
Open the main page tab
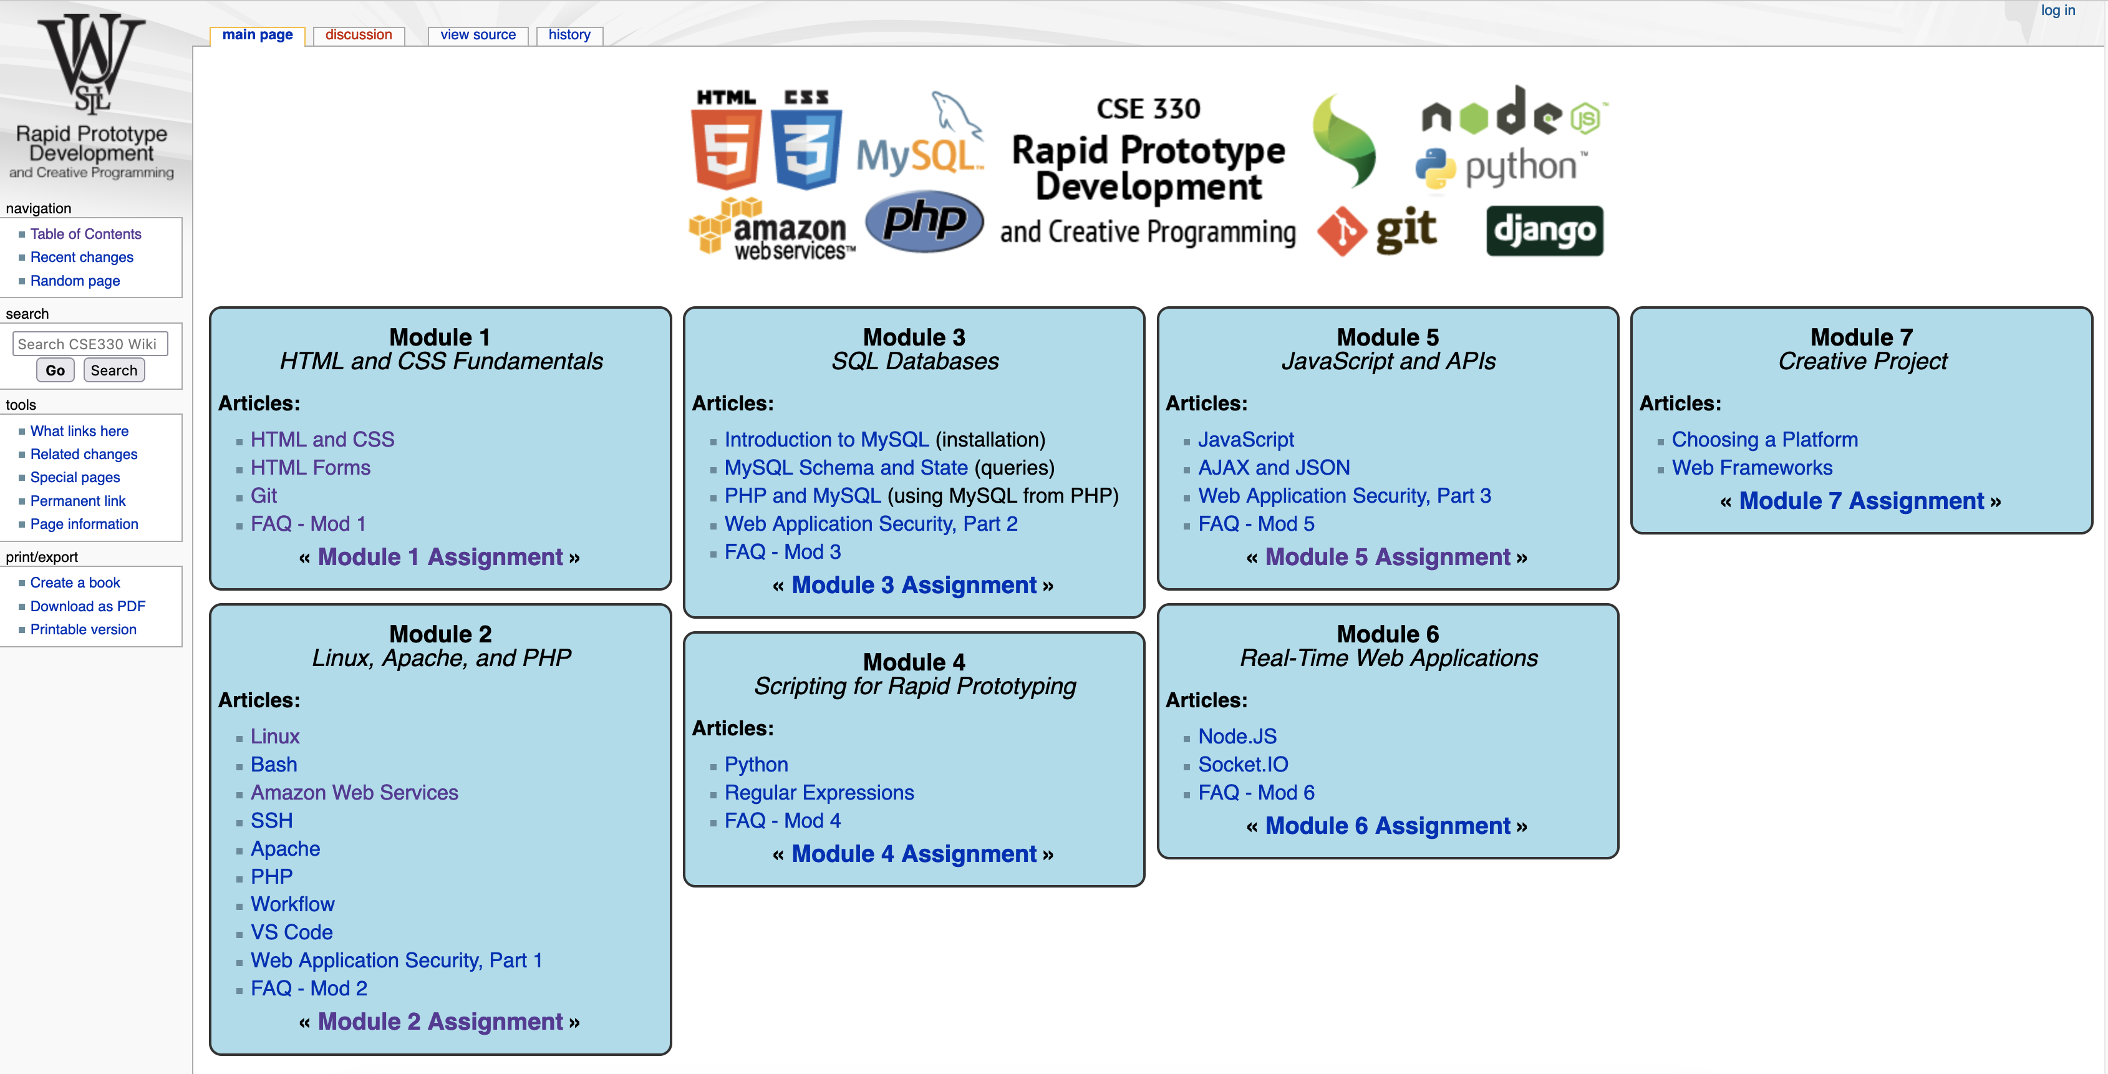[x=257, y=35]
